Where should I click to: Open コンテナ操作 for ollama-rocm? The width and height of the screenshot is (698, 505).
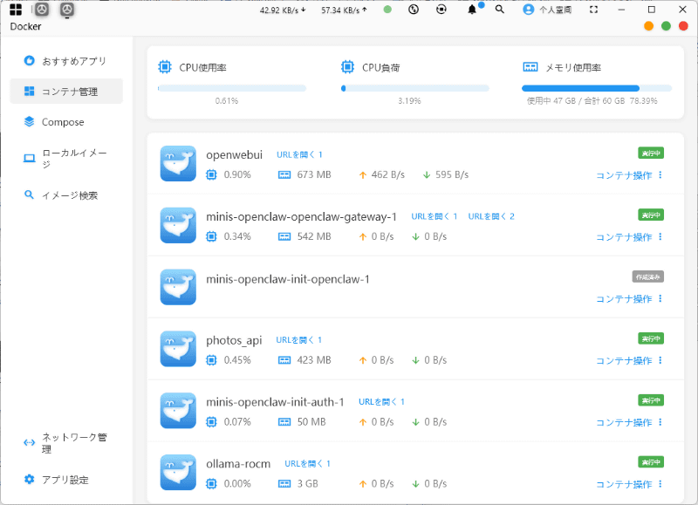coord(628,485)
